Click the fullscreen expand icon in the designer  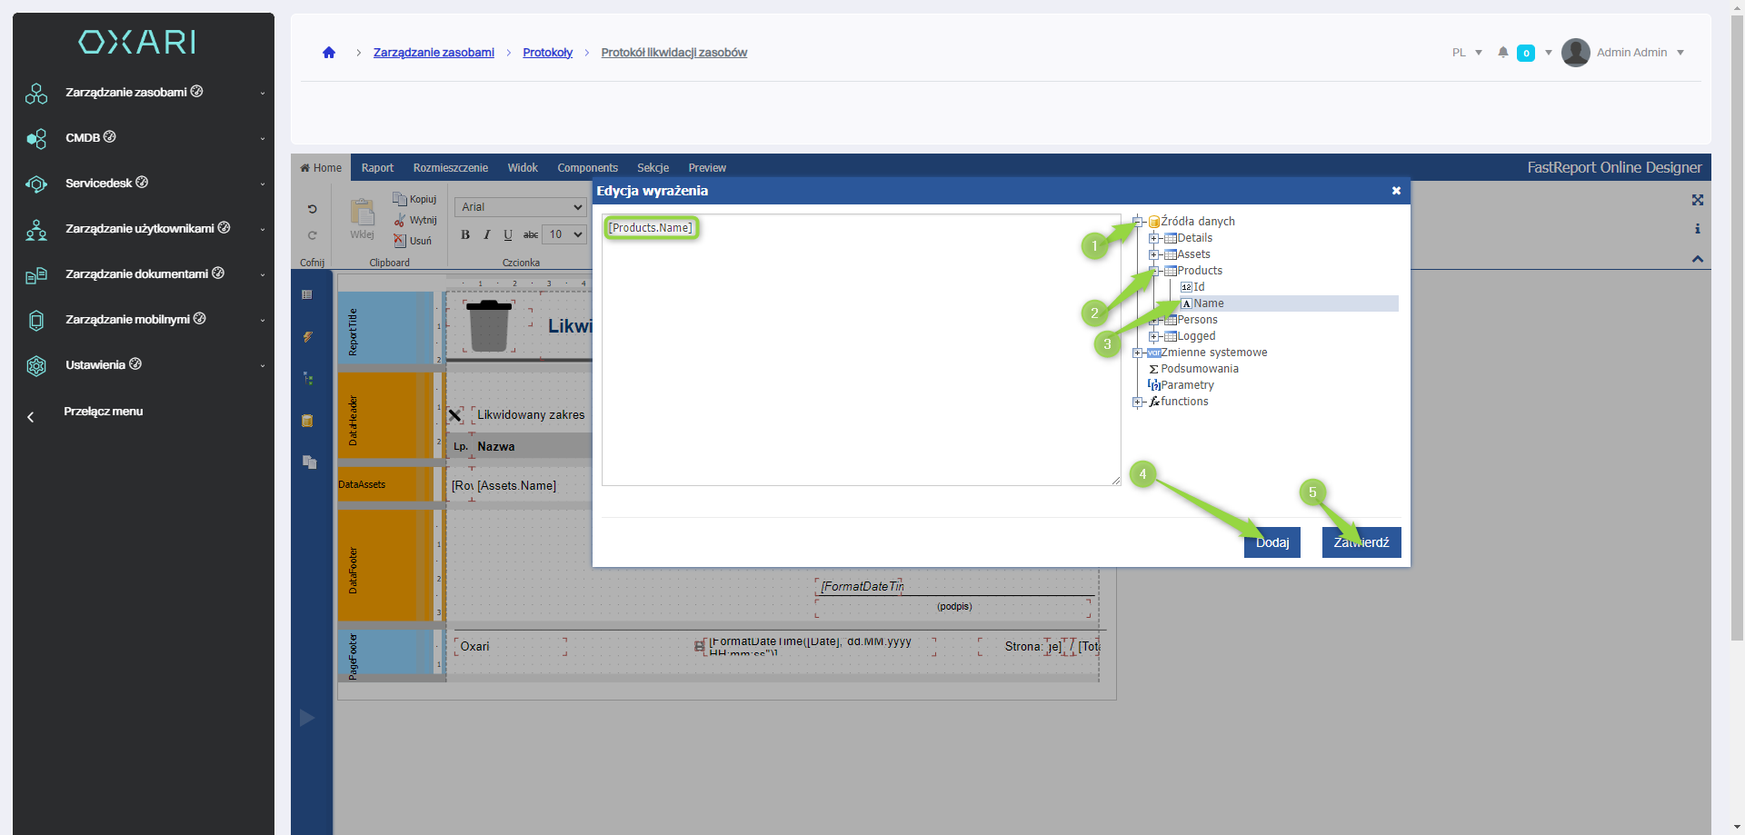[1697, 200]
